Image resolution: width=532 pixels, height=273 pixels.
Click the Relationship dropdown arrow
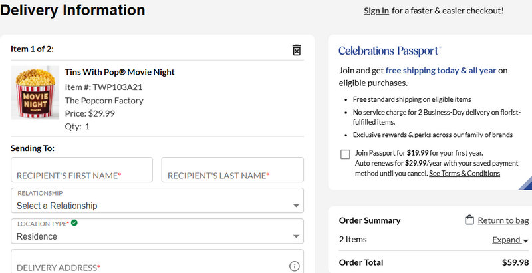(x=296, y=206)
